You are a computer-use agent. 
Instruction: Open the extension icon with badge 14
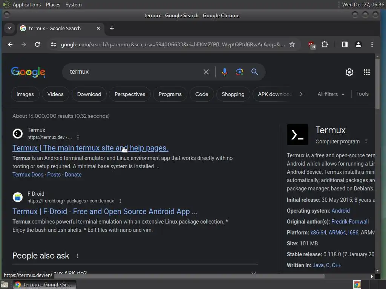(312, 45)
